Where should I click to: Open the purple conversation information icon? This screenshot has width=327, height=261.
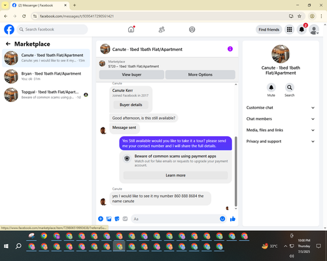point(230,49)
